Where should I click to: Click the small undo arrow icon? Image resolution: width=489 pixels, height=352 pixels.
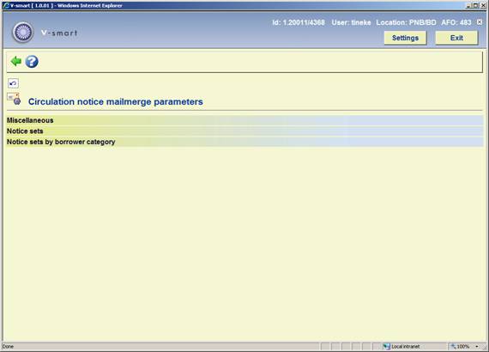click(13, 83)
